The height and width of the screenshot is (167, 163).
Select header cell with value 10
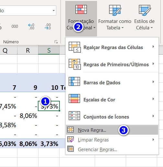[49, 87]
